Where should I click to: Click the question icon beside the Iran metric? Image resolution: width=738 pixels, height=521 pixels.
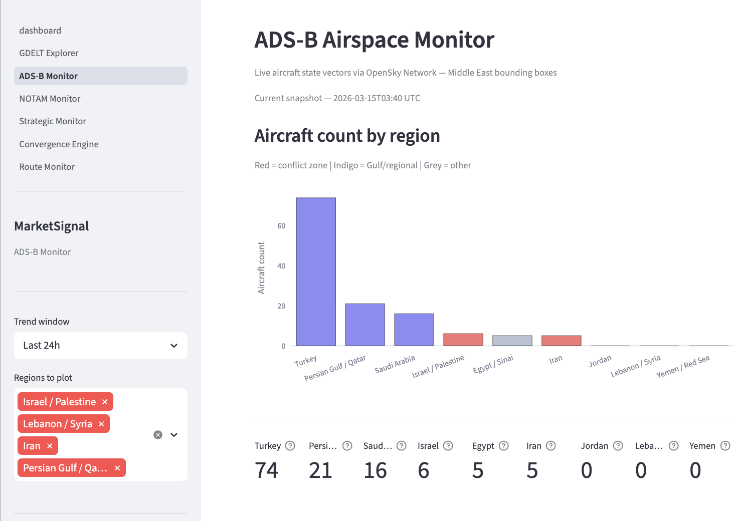[x=550, y=445]
